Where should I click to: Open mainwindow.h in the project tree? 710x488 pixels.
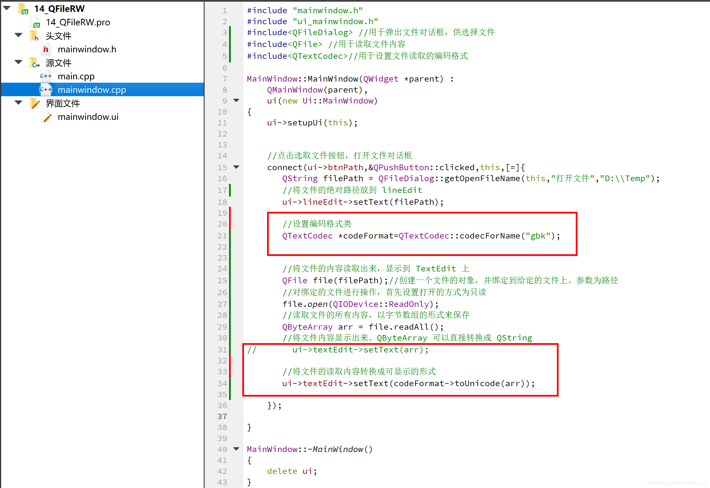pos(87,49)
